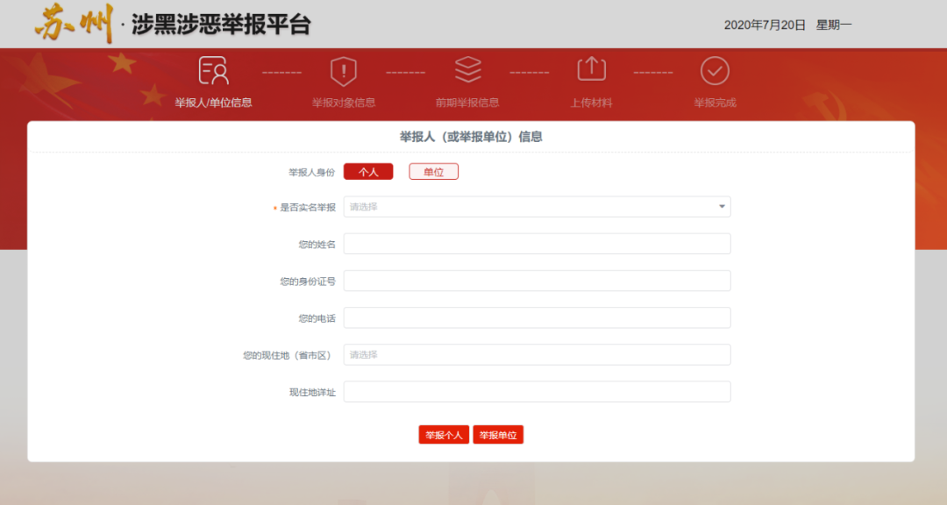Choose 个人 as reporter identity
The width and height of the screenshot is (947, 505).
coord(368,172)
